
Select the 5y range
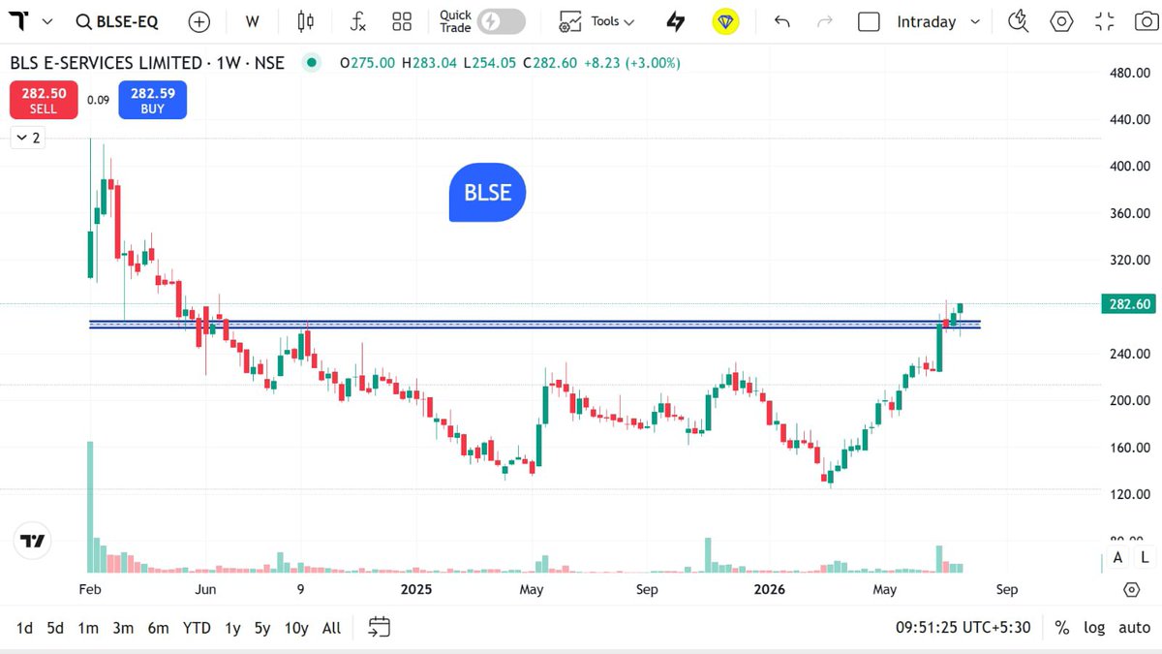point(262,628)
